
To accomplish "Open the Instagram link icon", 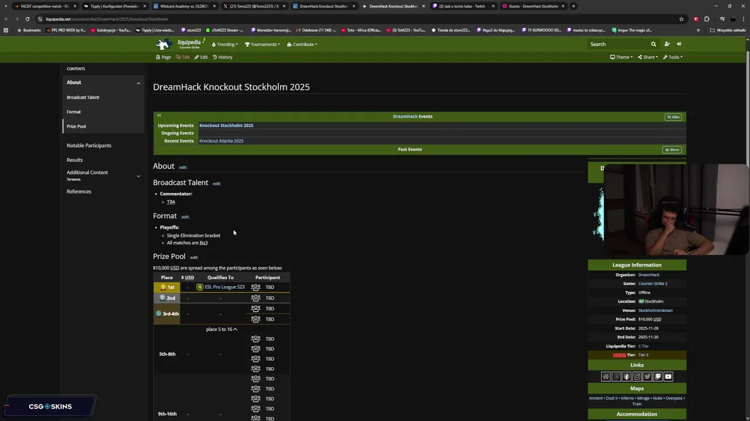I will [x=637, y=377].
